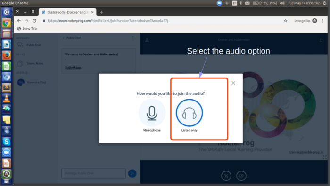Choose the Listen only headphones option

click(189, 113)
